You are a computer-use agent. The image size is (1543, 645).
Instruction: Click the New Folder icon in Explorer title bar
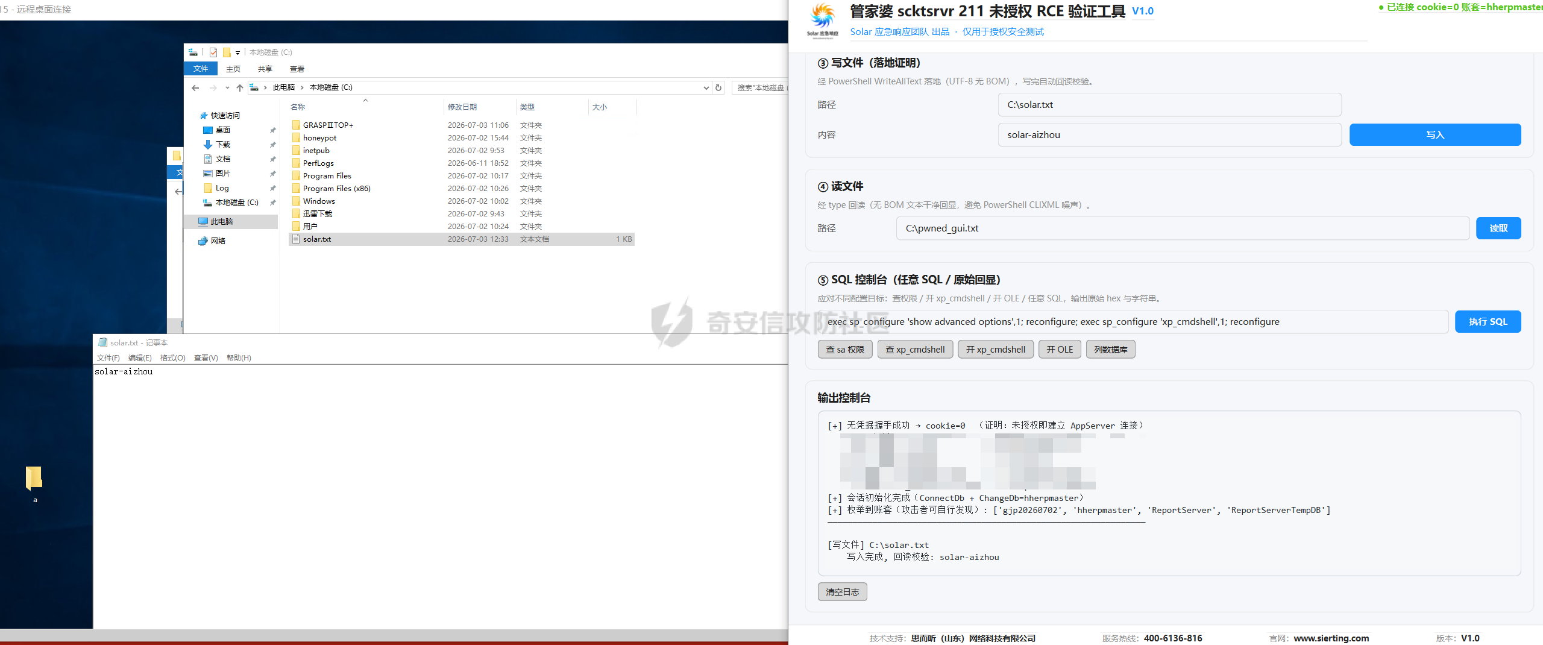227,52
